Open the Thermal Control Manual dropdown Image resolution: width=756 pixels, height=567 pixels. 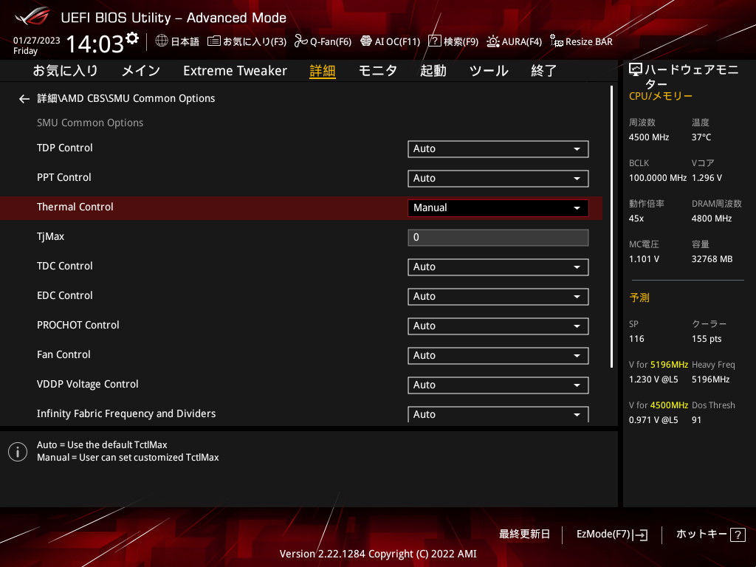click(x=498, y=207)
